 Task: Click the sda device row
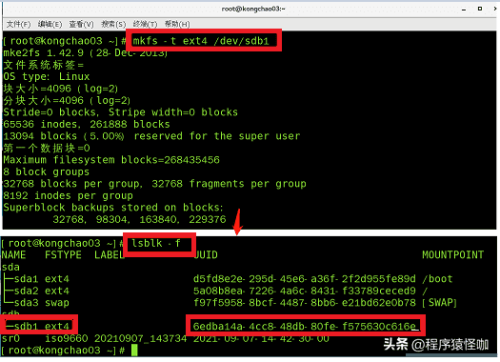(x=10, y=267)
